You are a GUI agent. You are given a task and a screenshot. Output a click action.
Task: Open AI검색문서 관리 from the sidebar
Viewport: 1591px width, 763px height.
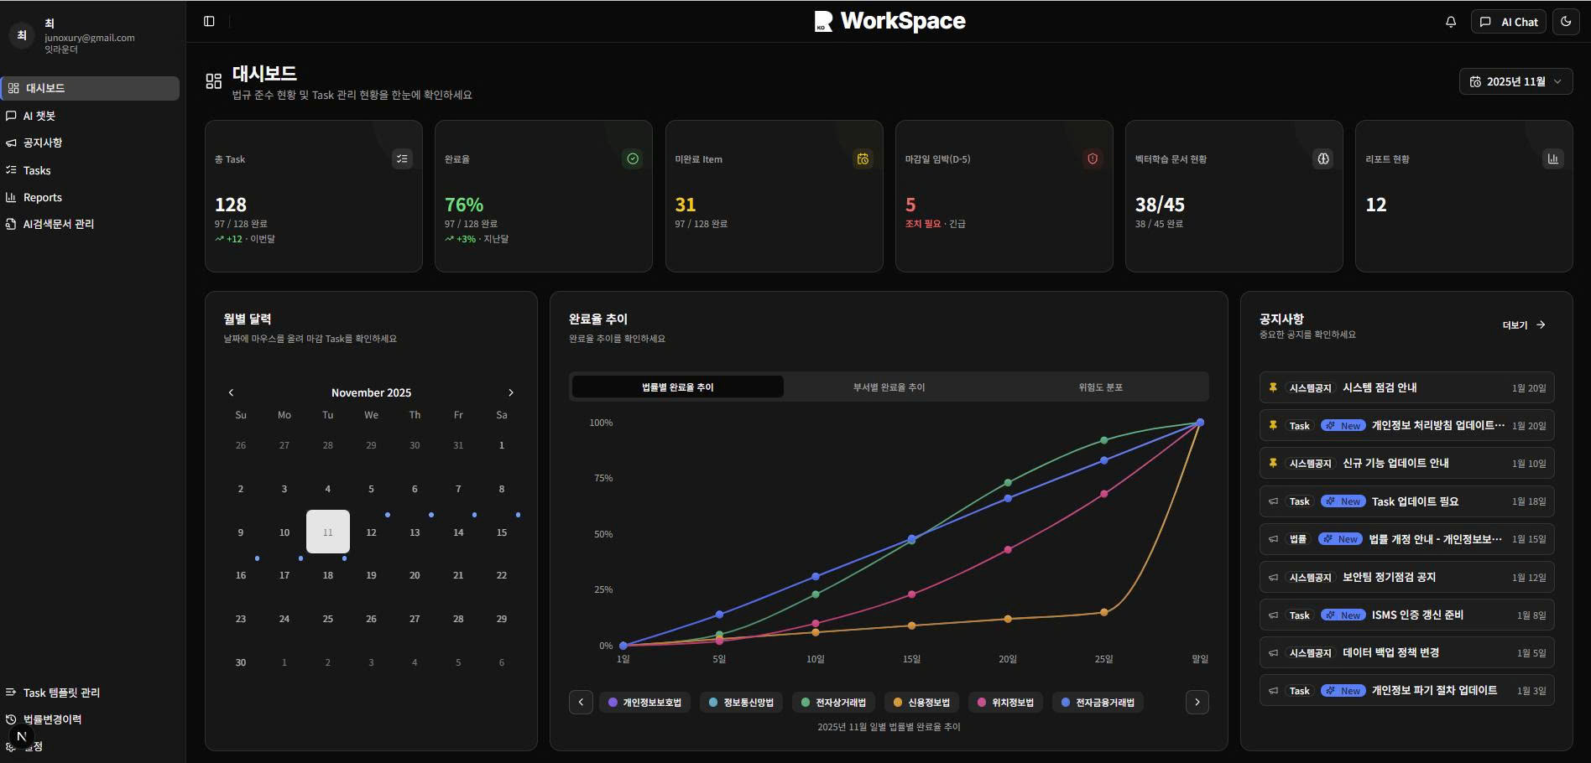pyautogui.click(x=12, y=224)
